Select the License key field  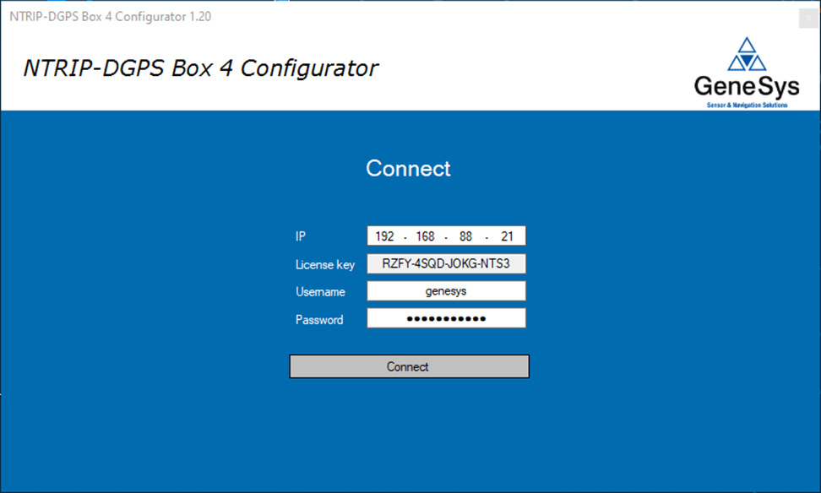[x=446, y=263]
